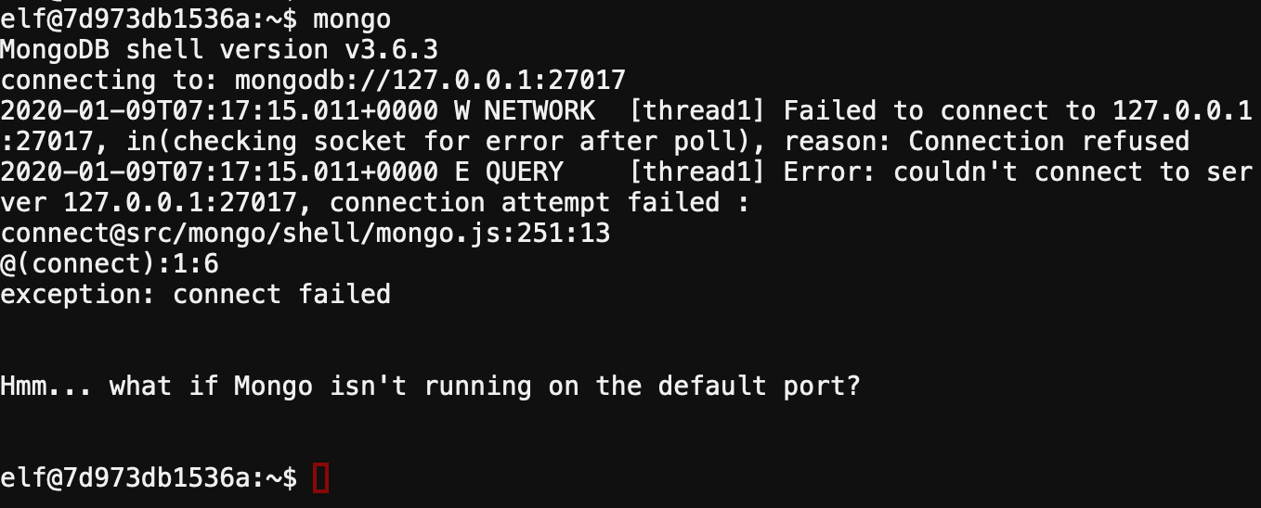The height and width of the screenshot is (508, 1261).
Task: Click the first-line prompt 'elf@7d973db1536a'
Action: coord(125,19)
